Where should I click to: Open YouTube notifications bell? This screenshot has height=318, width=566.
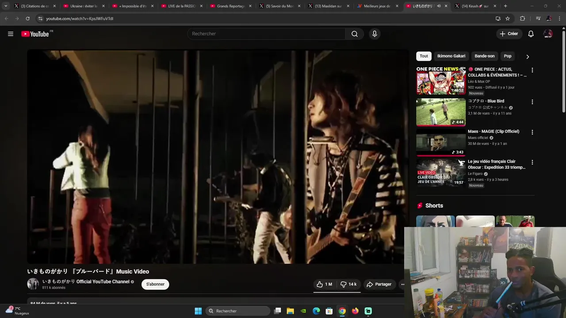coord(531,34)
